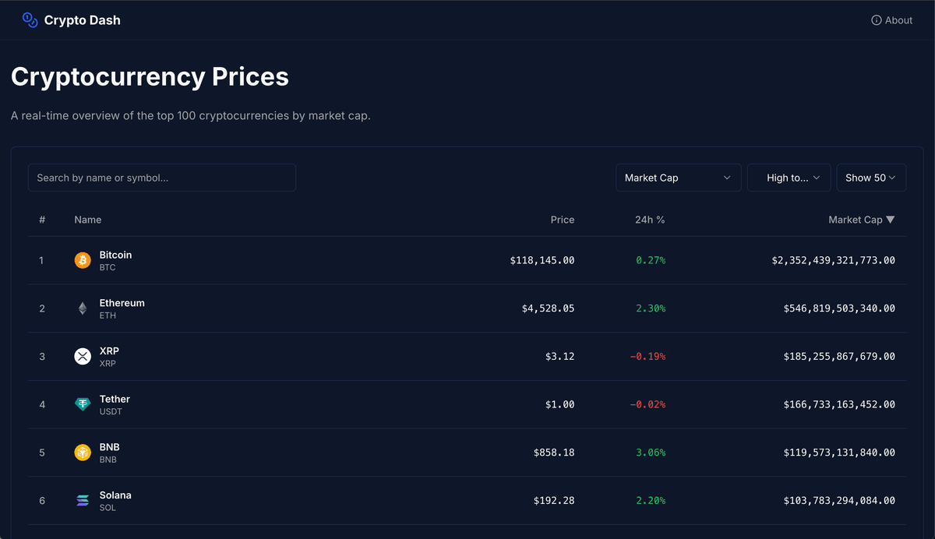Toggle sorting by the 24h % column
The height and width of the screenshot is (539, 935).
click(650, 220)
